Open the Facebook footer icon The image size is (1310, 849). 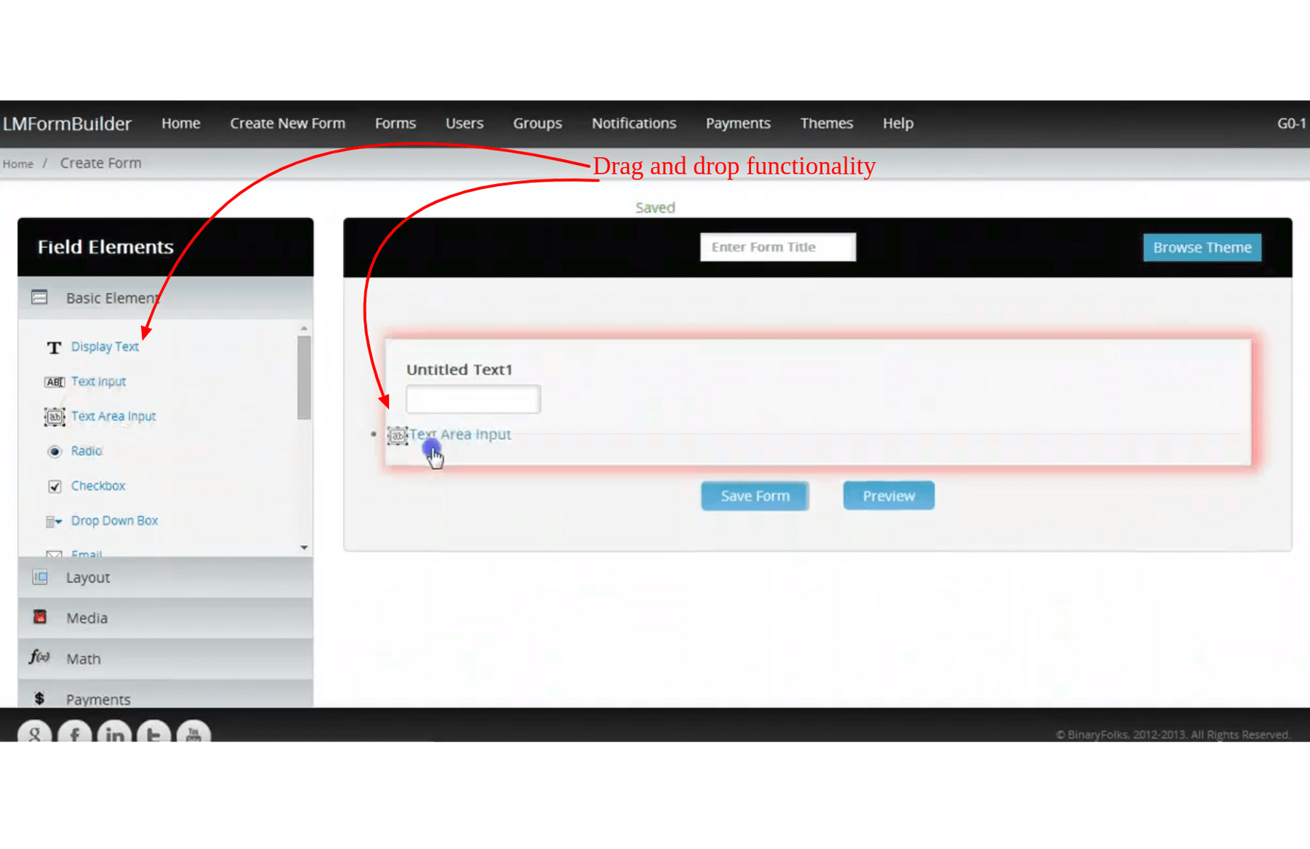pyautogui.click(x=75, y=733)
